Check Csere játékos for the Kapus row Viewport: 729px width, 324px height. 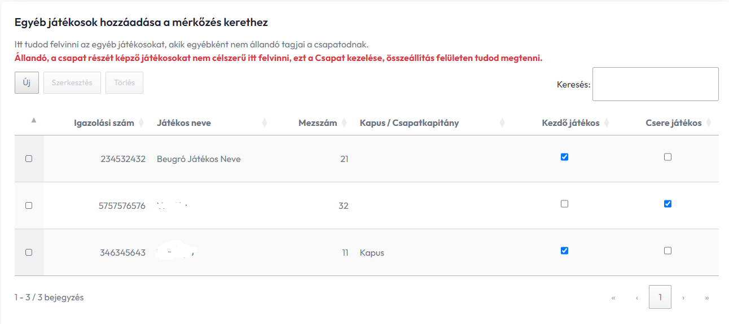(667, 251)
